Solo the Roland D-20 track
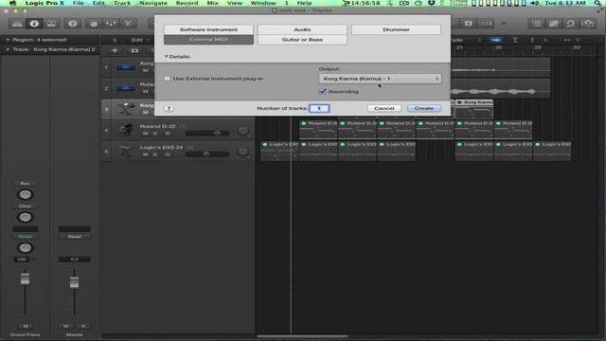 click(x=155, y=134)
